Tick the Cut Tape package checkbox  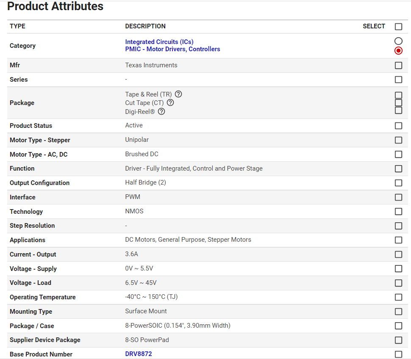[x=398, y=103]
